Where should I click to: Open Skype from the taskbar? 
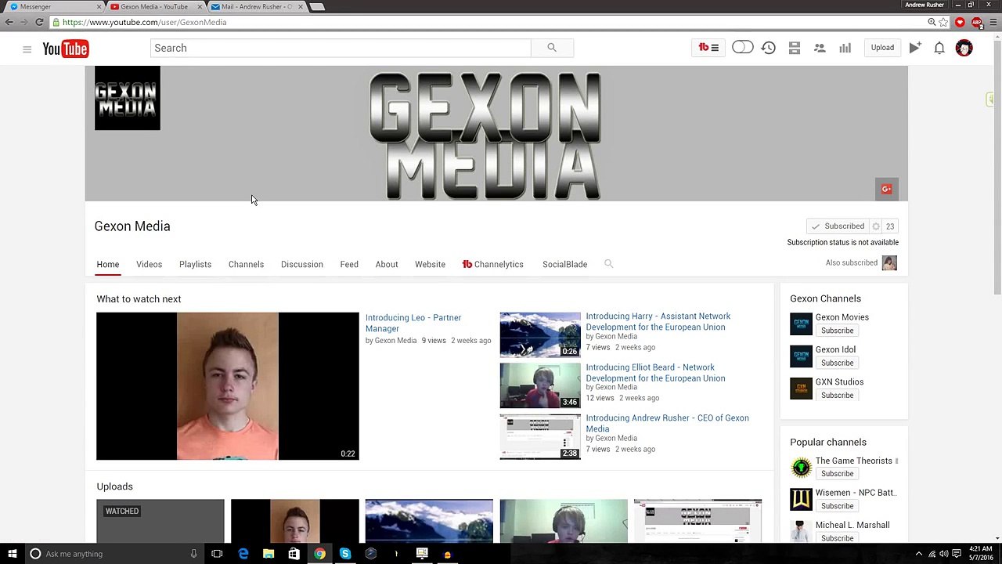(x=345, y=554)
